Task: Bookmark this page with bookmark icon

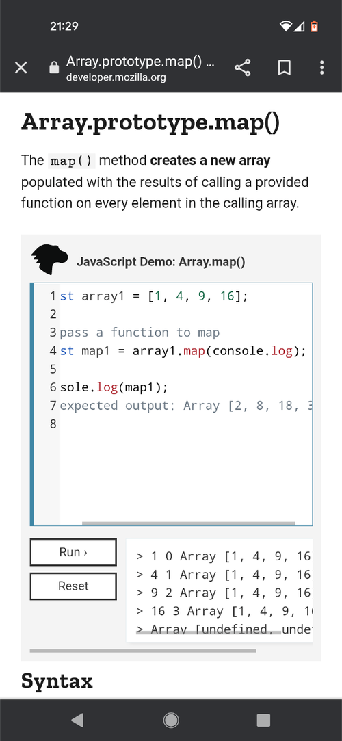Action: 284,68
